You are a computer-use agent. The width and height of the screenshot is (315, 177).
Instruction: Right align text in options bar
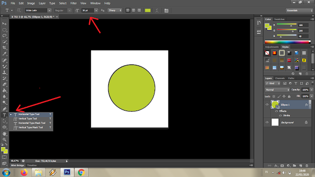click(139, 10)
